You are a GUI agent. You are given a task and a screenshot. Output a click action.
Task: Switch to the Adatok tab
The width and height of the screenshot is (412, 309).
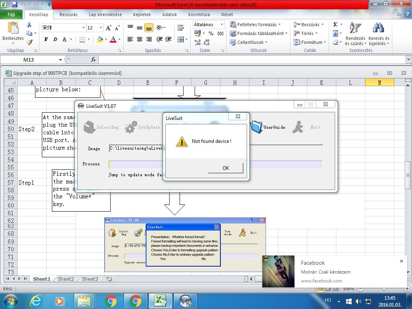point(169,14)
